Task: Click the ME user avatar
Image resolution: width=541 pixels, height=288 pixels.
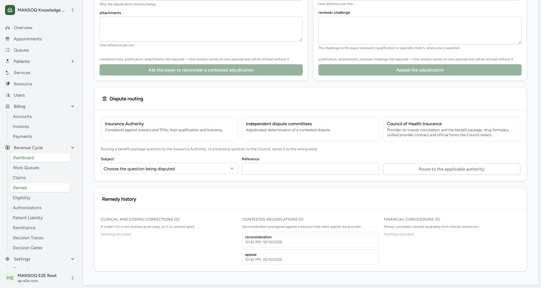Action: [x=10, y=278]
